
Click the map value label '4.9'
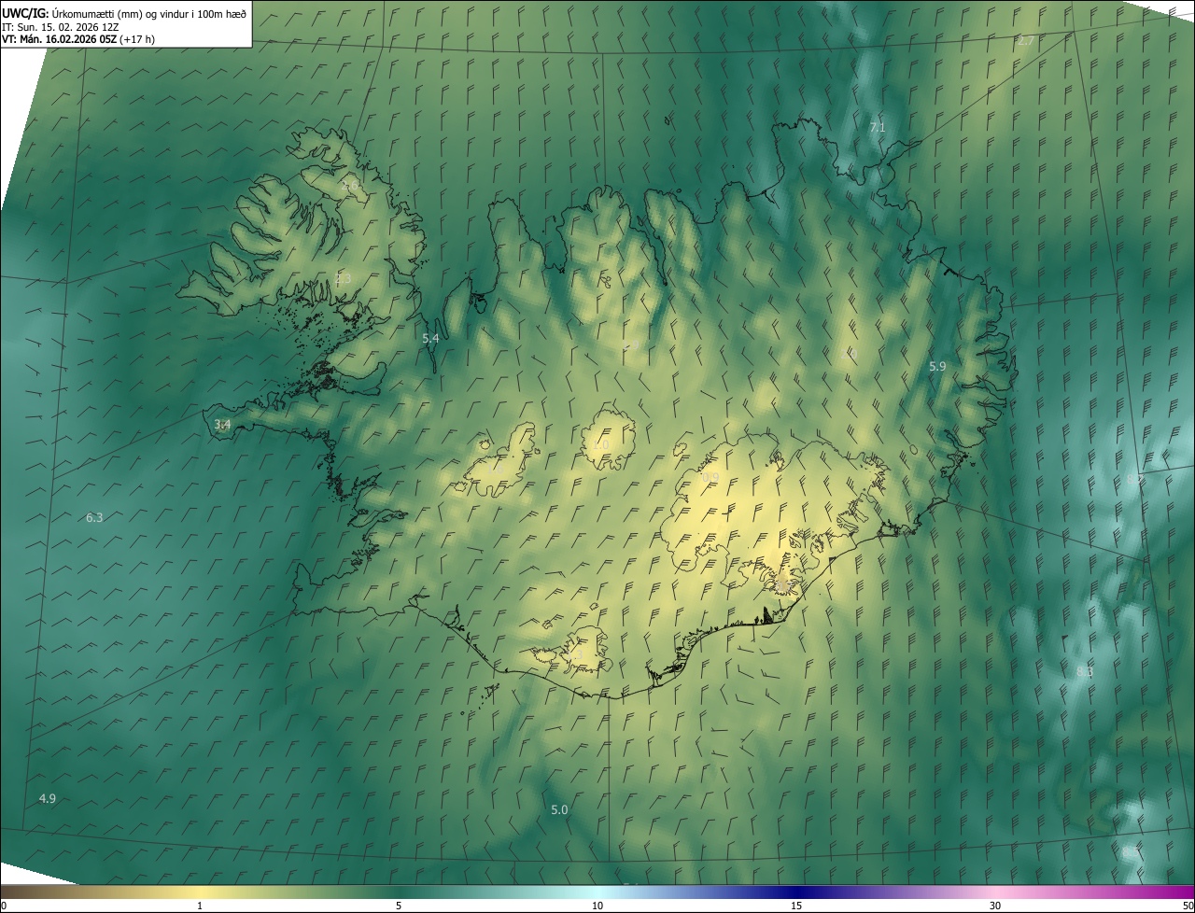click(48, 798)
